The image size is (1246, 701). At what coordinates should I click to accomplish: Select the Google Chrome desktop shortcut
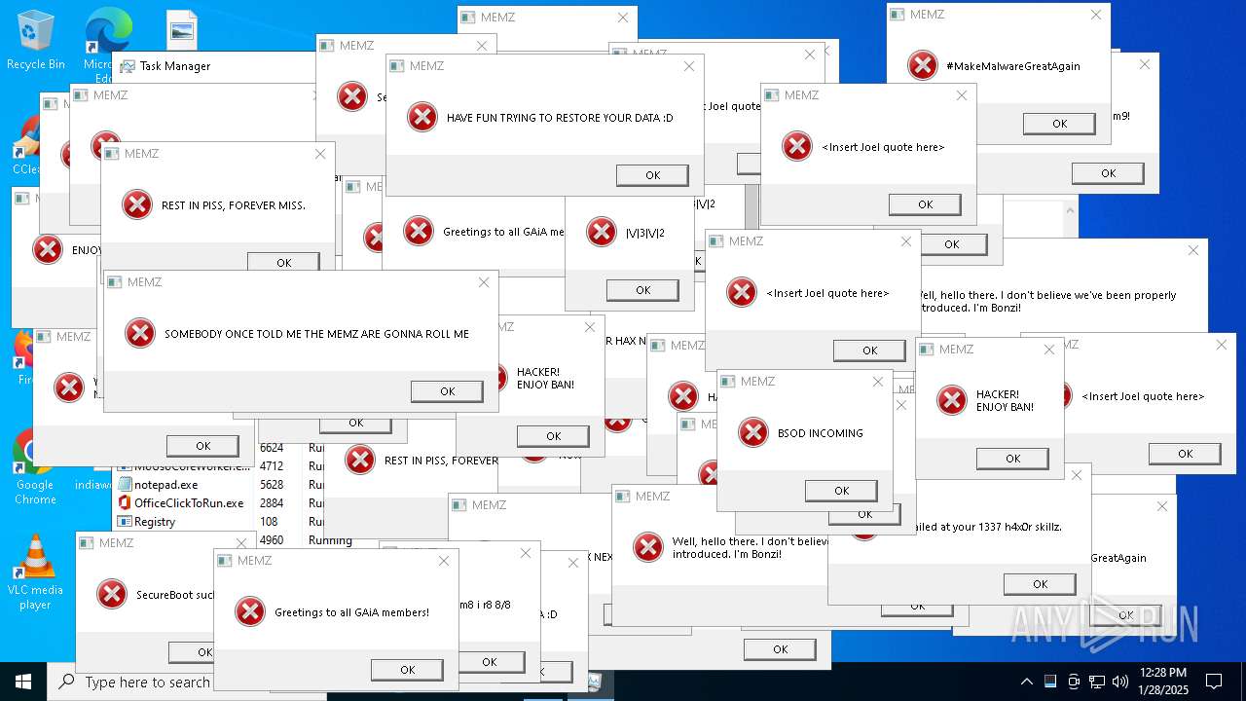click(x=35, y=467)
